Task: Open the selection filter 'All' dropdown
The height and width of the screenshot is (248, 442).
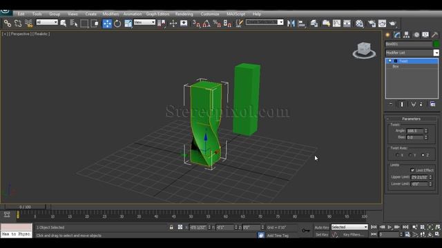Action: tap(47, 22)
